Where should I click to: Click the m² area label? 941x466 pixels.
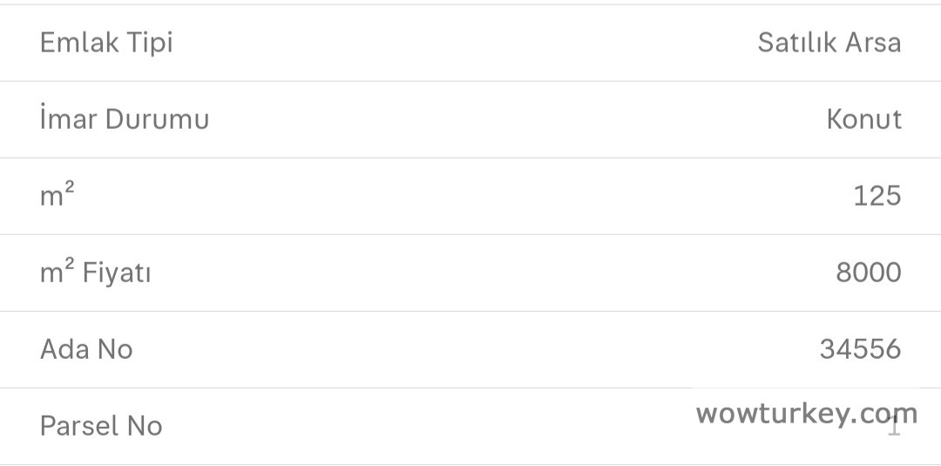pyautogui.click(x=58, y=195)
